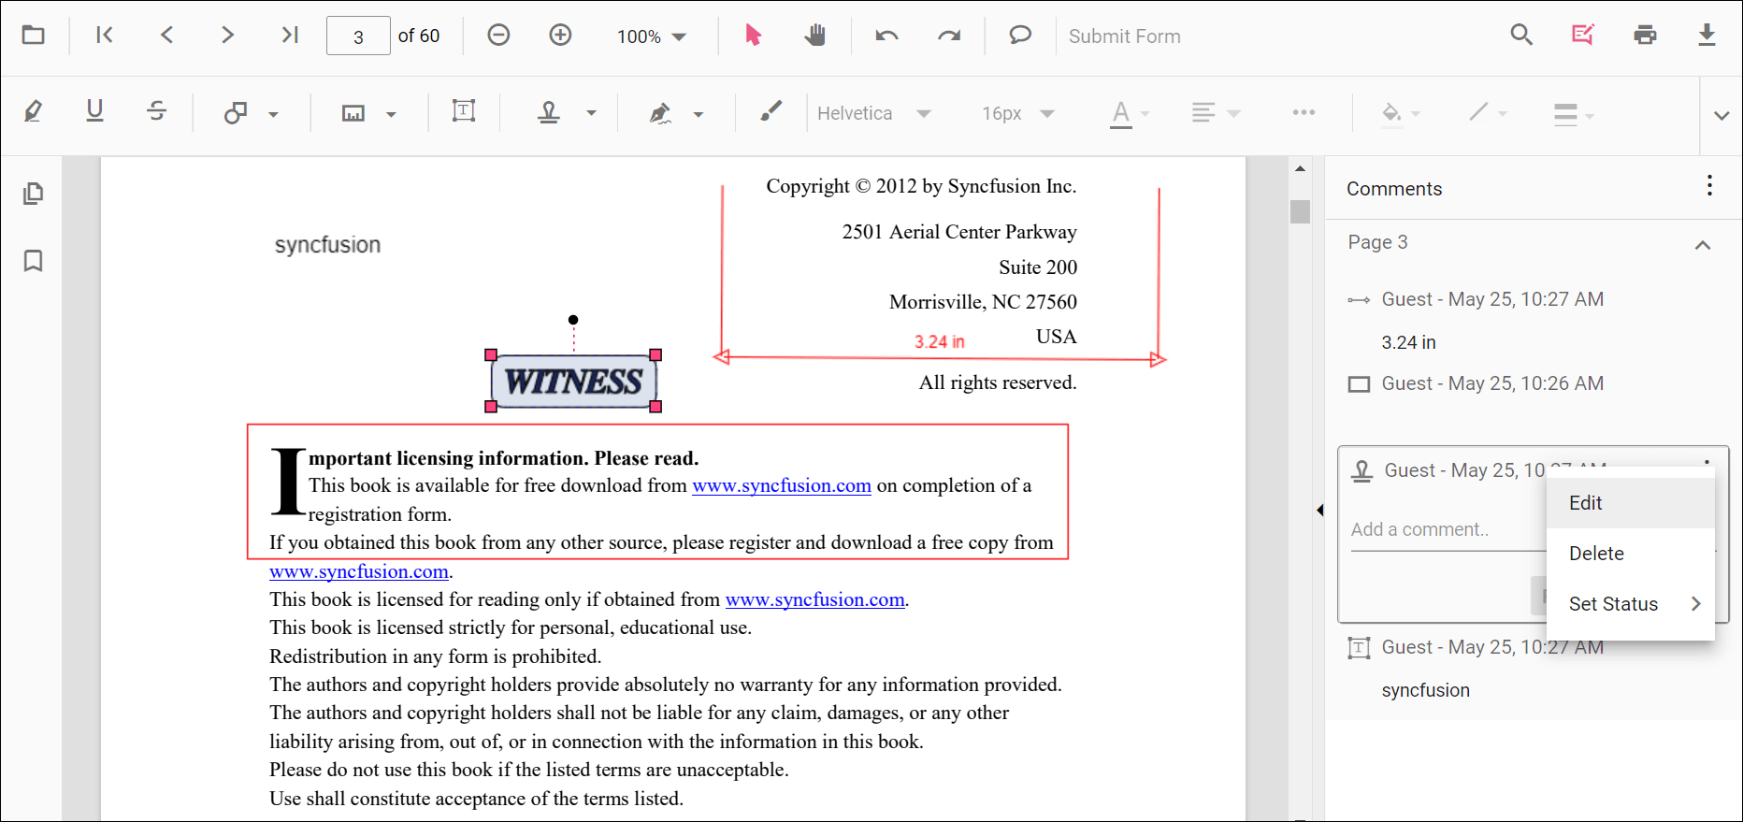Viewport: 1743px width, 822px height.
Task: Click the Submit Form button
Action: (x=1124, y=36)
